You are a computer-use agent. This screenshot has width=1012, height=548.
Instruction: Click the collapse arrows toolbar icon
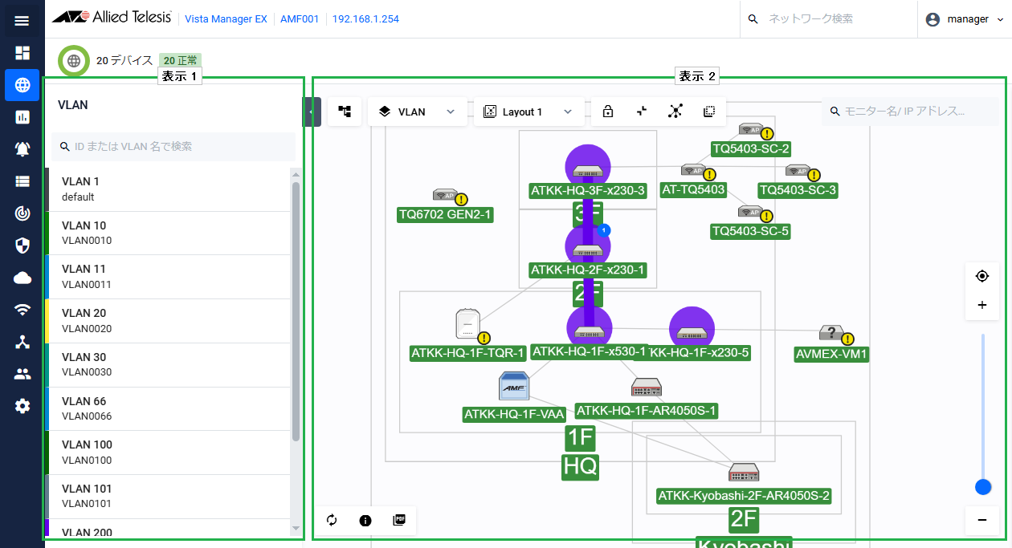point(642,112)
